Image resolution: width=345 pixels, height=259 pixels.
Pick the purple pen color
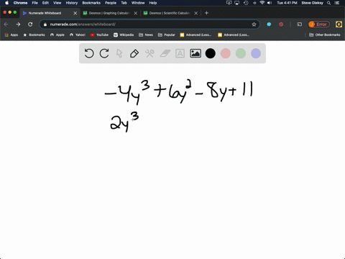tap(256, 53)
